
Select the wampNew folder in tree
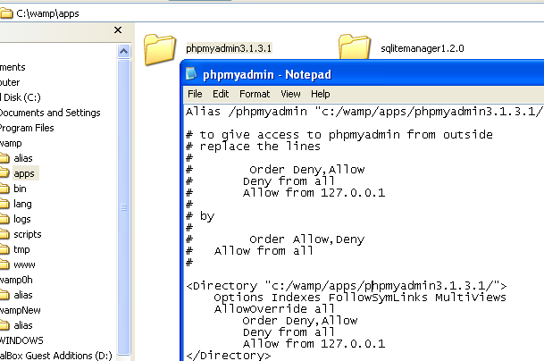click(21, 310)
